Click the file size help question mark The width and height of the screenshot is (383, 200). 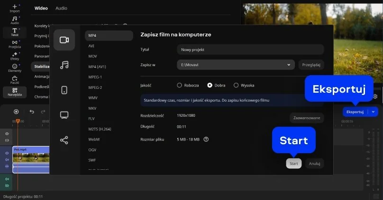[x=206, y=139]
